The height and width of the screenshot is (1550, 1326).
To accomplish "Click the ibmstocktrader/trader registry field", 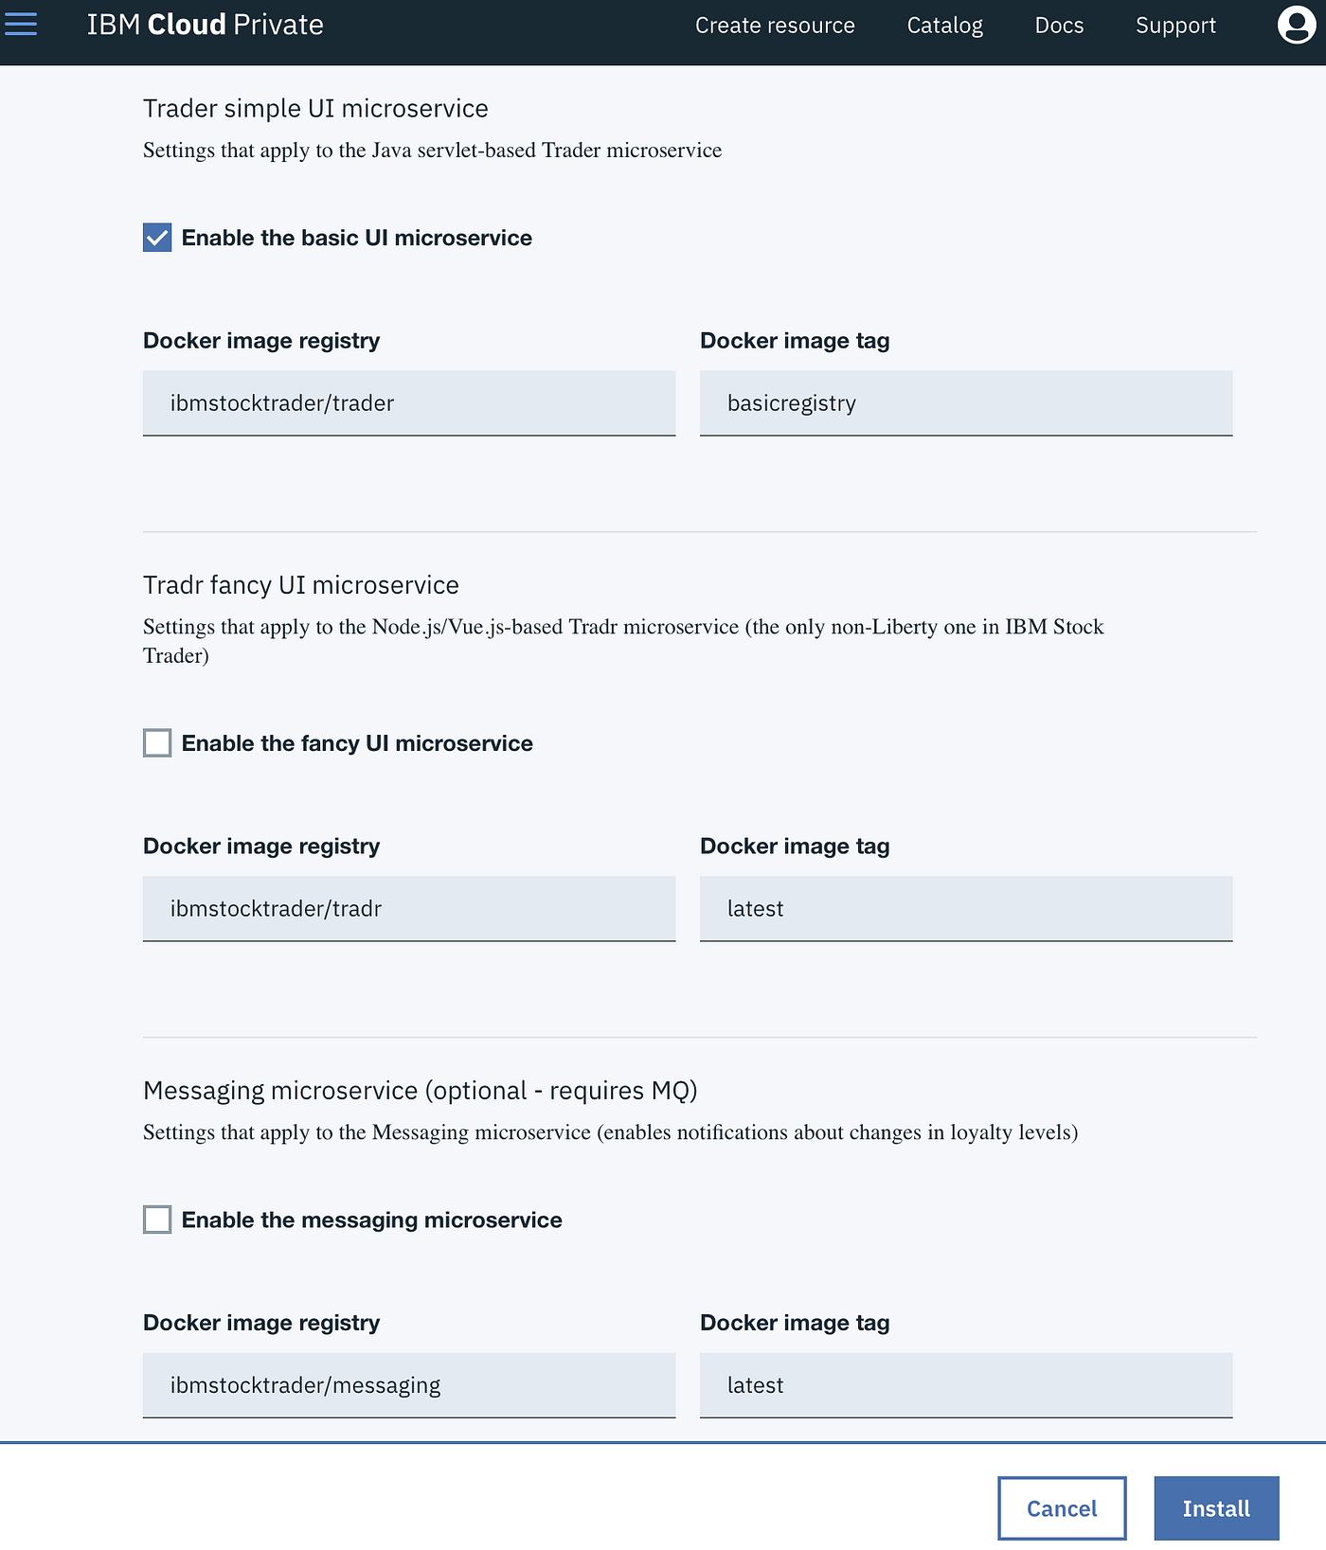I will pos(408,403).
